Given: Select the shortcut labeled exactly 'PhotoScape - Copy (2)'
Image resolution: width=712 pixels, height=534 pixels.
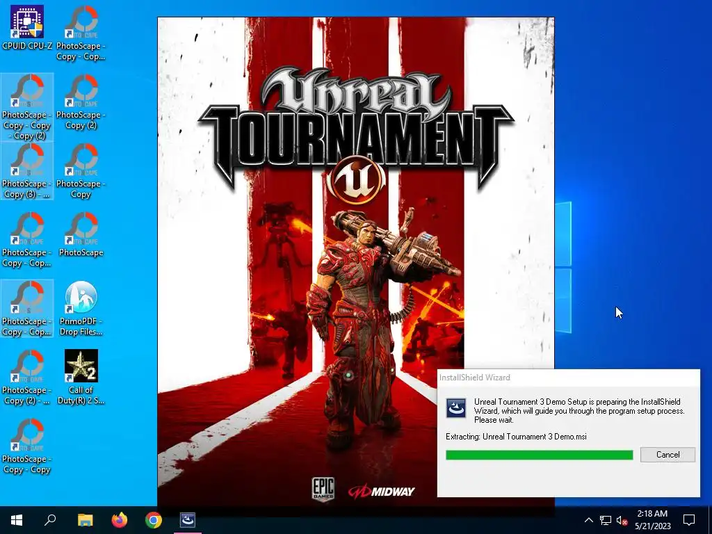Looking at the screenshot, I should 81,102.
